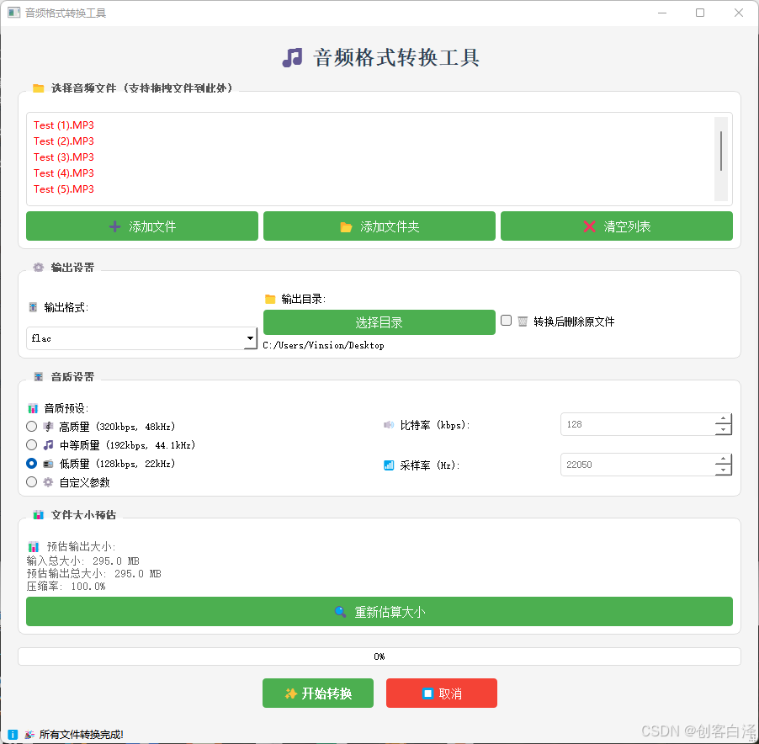Select Test (4).MP3 in the file list
Viewport: 759px width, 744px height.
click(x=63, y=173)
